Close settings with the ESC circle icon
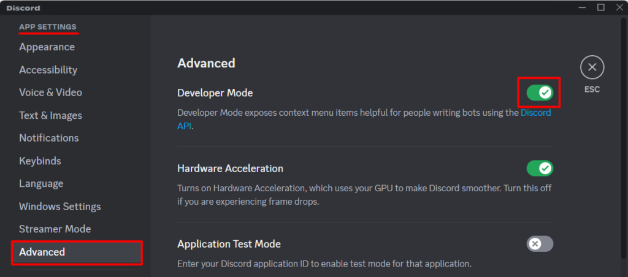This screenshot has width=628, height=277. pos(592,67)
